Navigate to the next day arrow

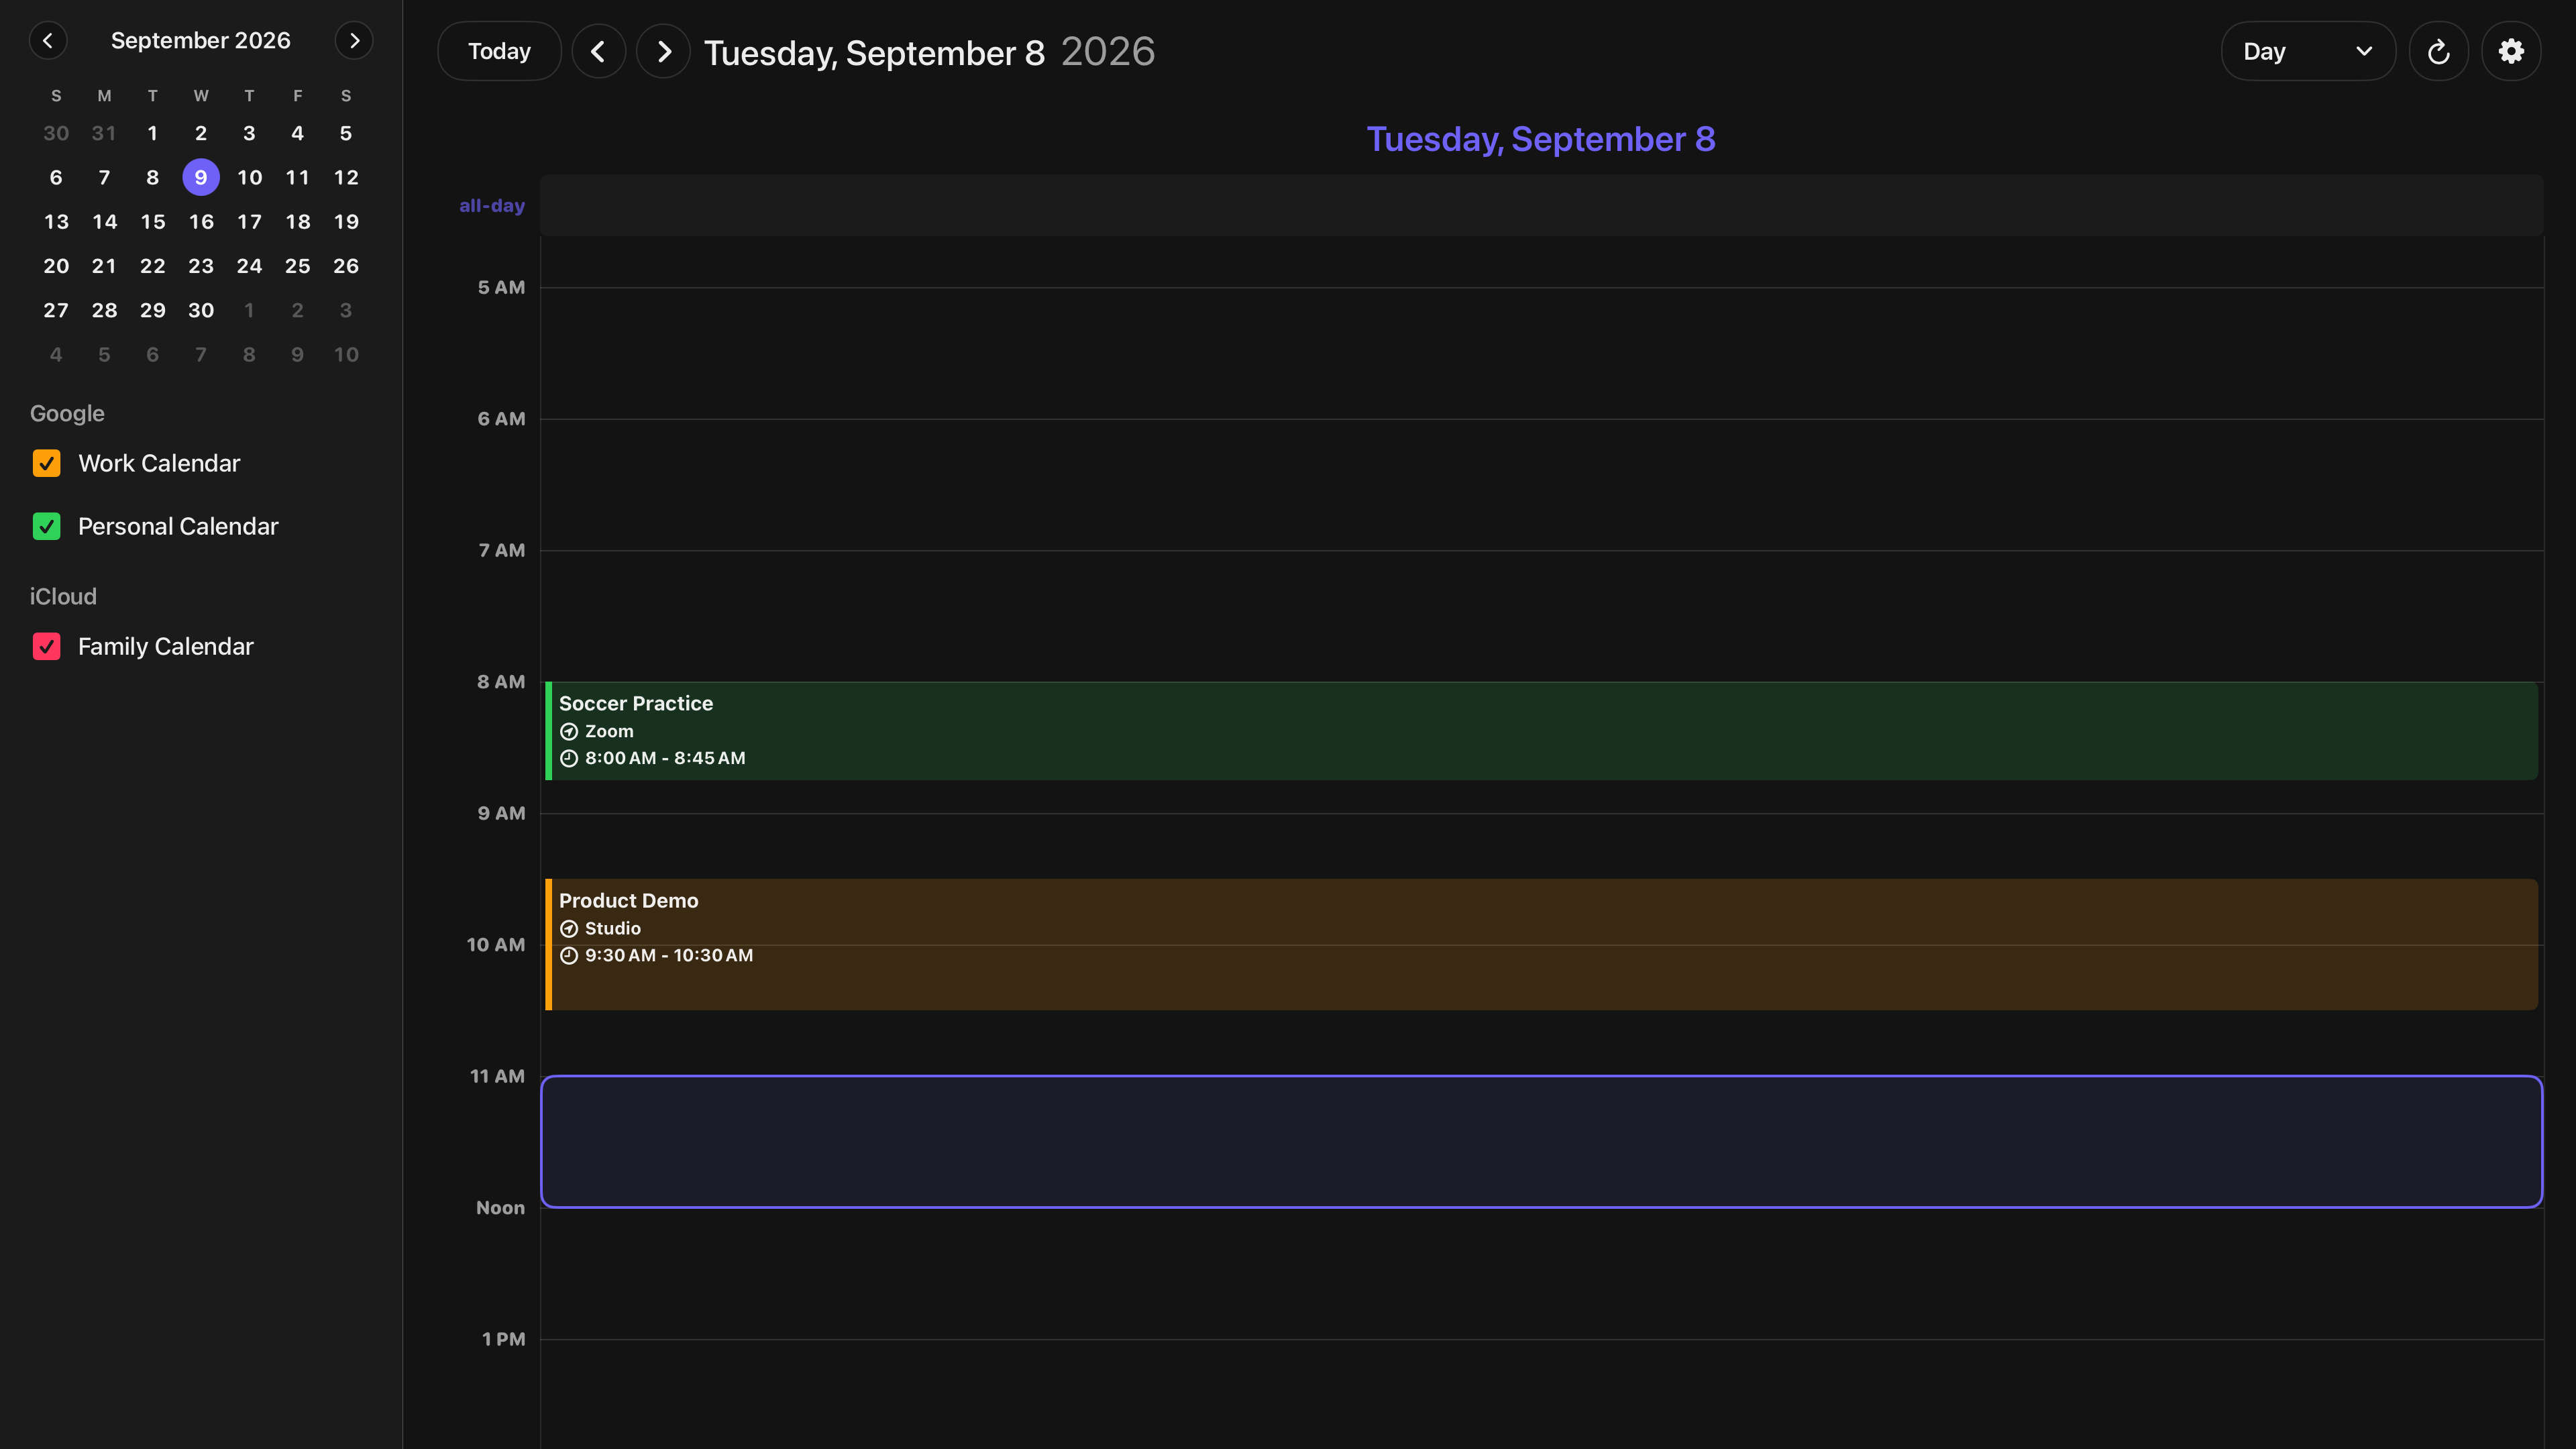(664, 51)
